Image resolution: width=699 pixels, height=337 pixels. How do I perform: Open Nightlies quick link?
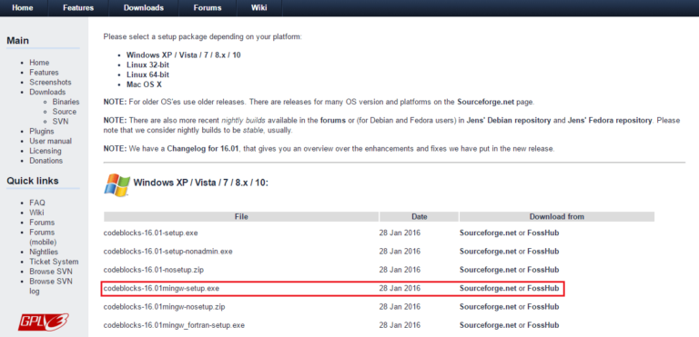(44, 252)
